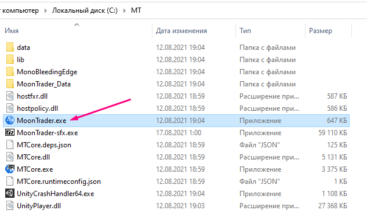Select the file name UnityPlayer.dll
Viewport: 367px width, 221px height.
point(39,206)
